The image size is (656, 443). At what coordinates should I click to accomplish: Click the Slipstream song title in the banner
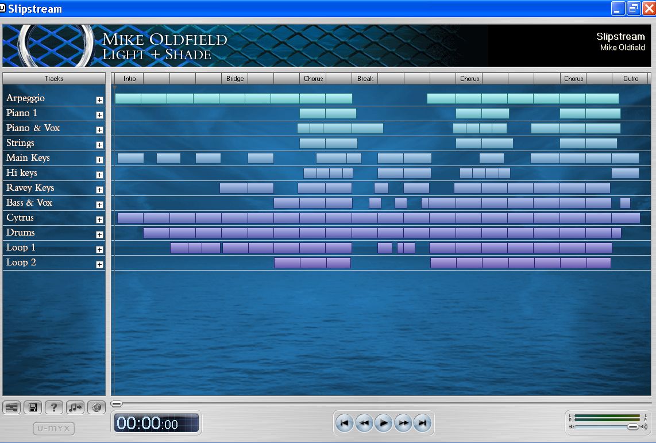(x=620, y=36)
